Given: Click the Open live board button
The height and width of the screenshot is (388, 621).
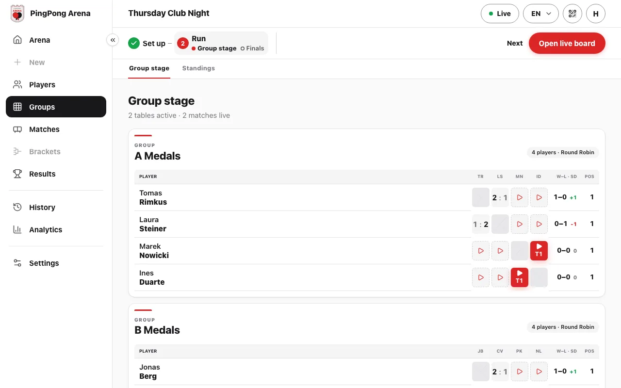Looking at the screenshot, I should 567,43.
